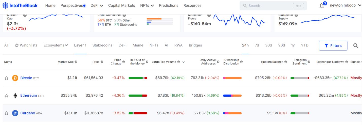Toggle the Cardano watchlist star
362x125 pixels.
click(7, 113)
